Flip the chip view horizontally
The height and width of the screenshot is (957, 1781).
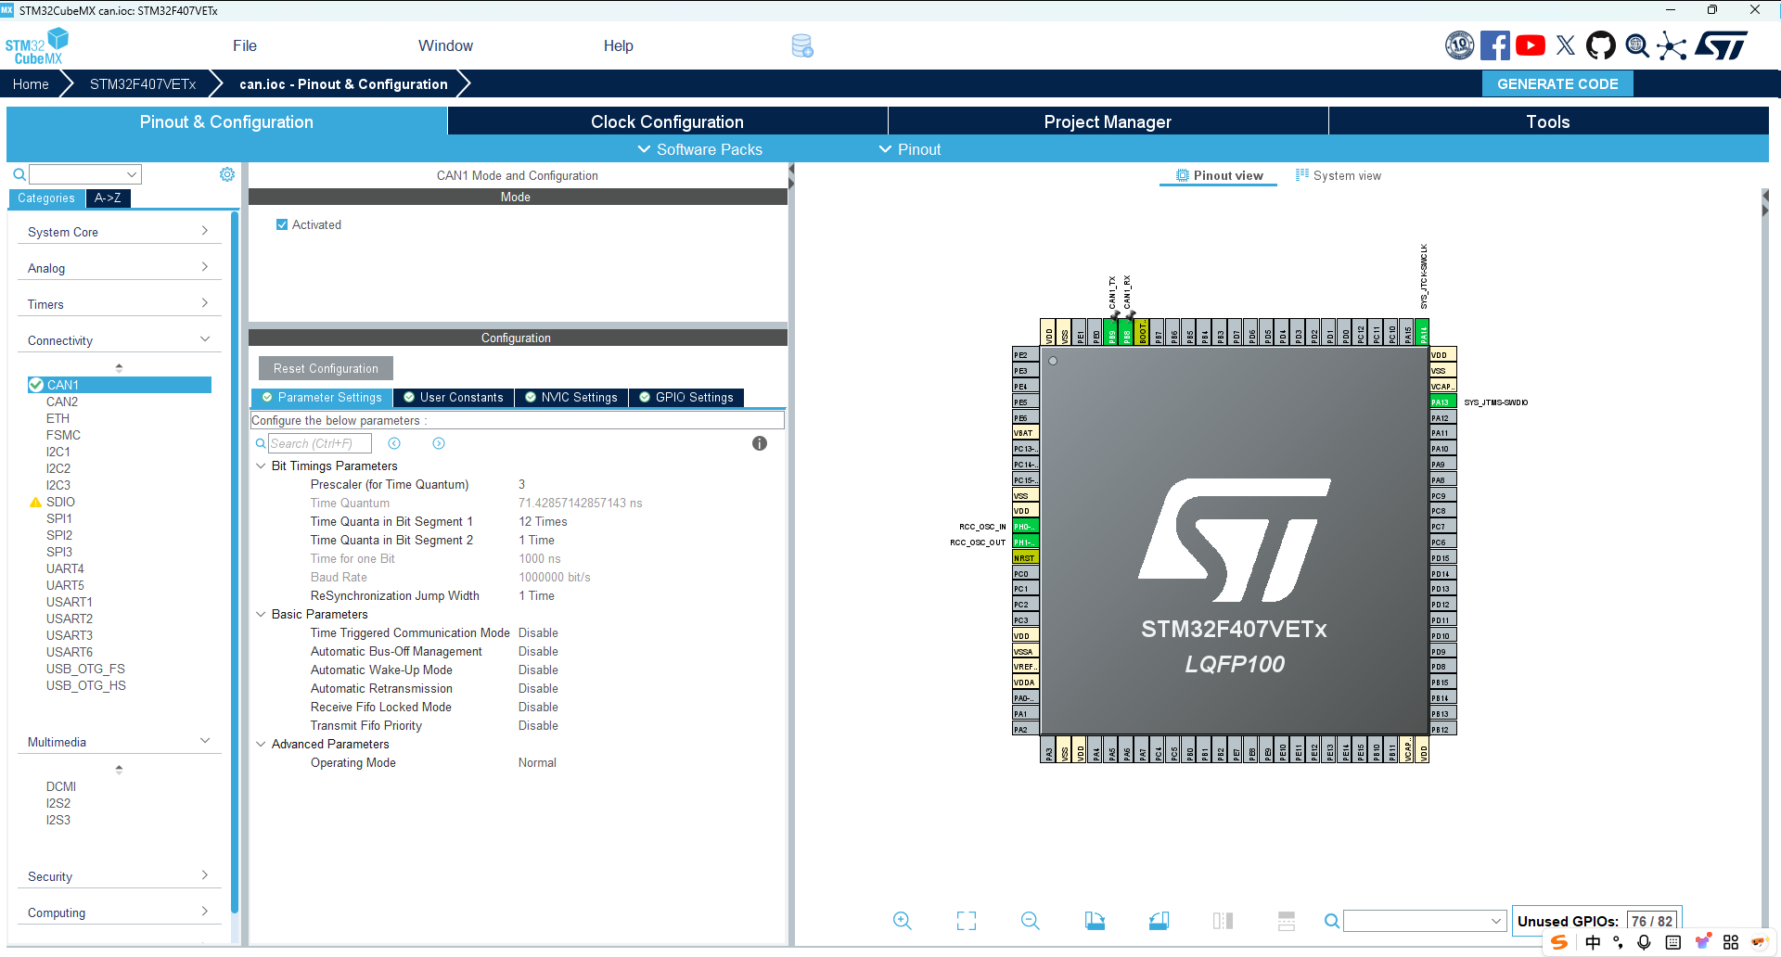[1223, 921]
